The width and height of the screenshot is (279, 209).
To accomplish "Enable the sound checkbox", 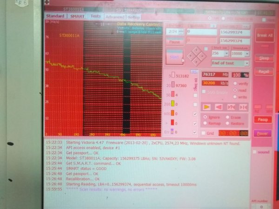I will click(x=254, y=152).
